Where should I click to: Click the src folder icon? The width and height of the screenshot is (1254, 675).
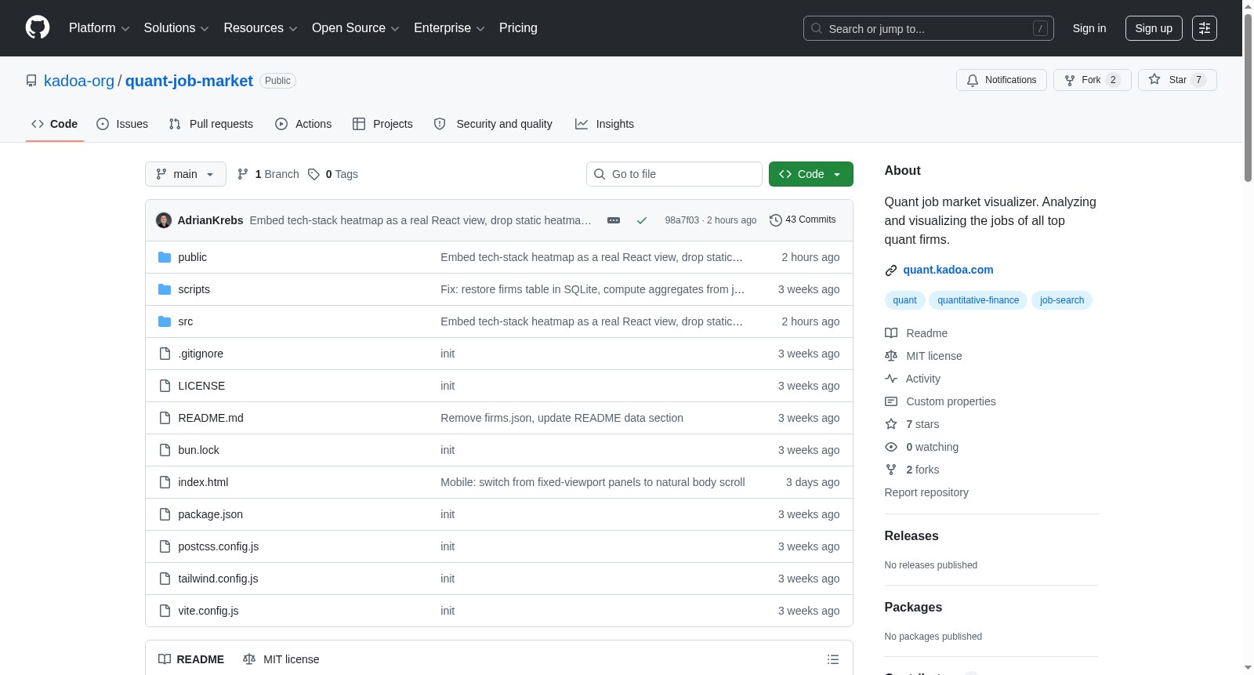pos(165,321)
